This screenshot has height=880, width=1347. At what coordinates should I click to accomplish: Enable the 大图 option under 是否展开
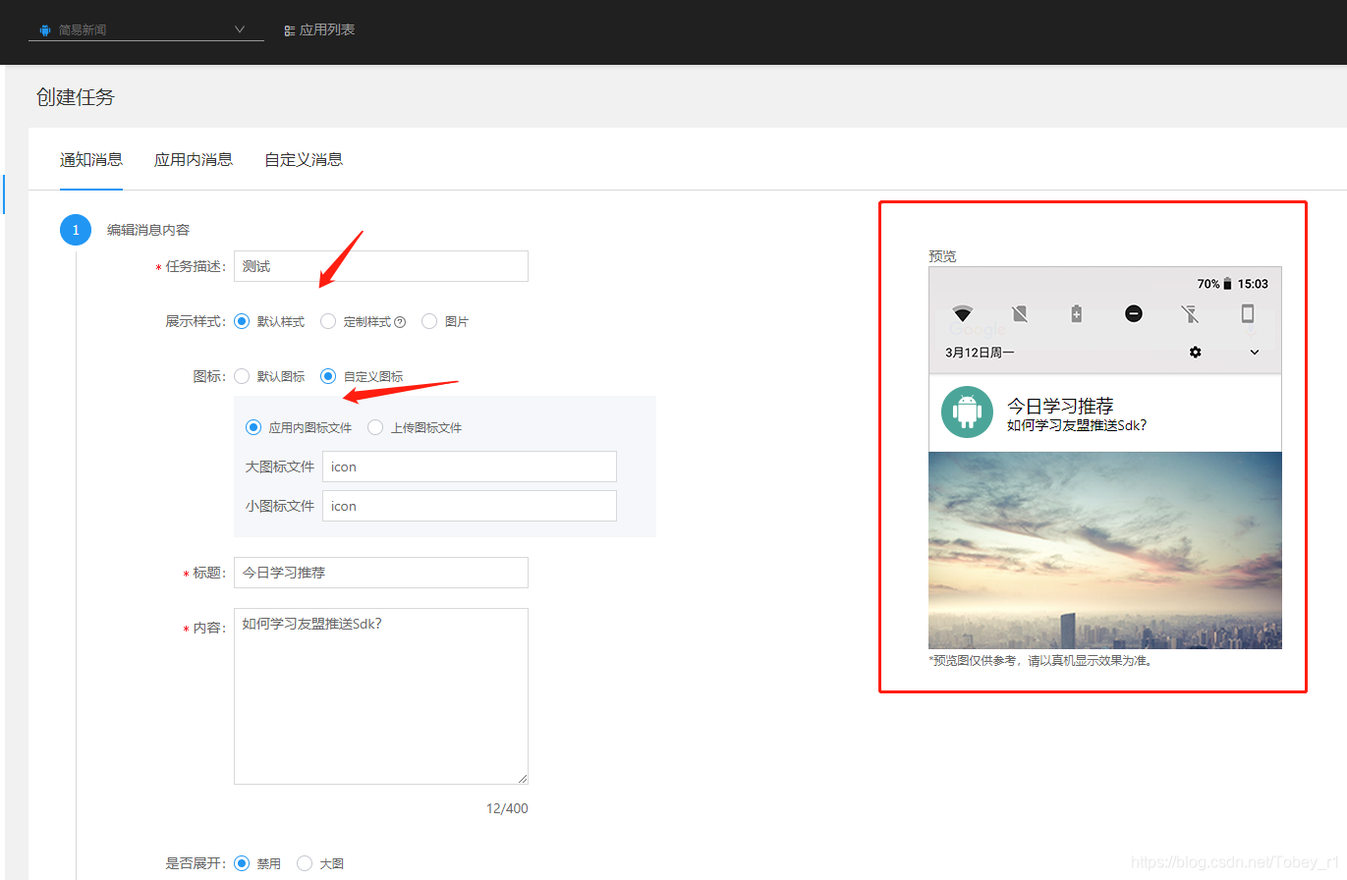point(305,863)
